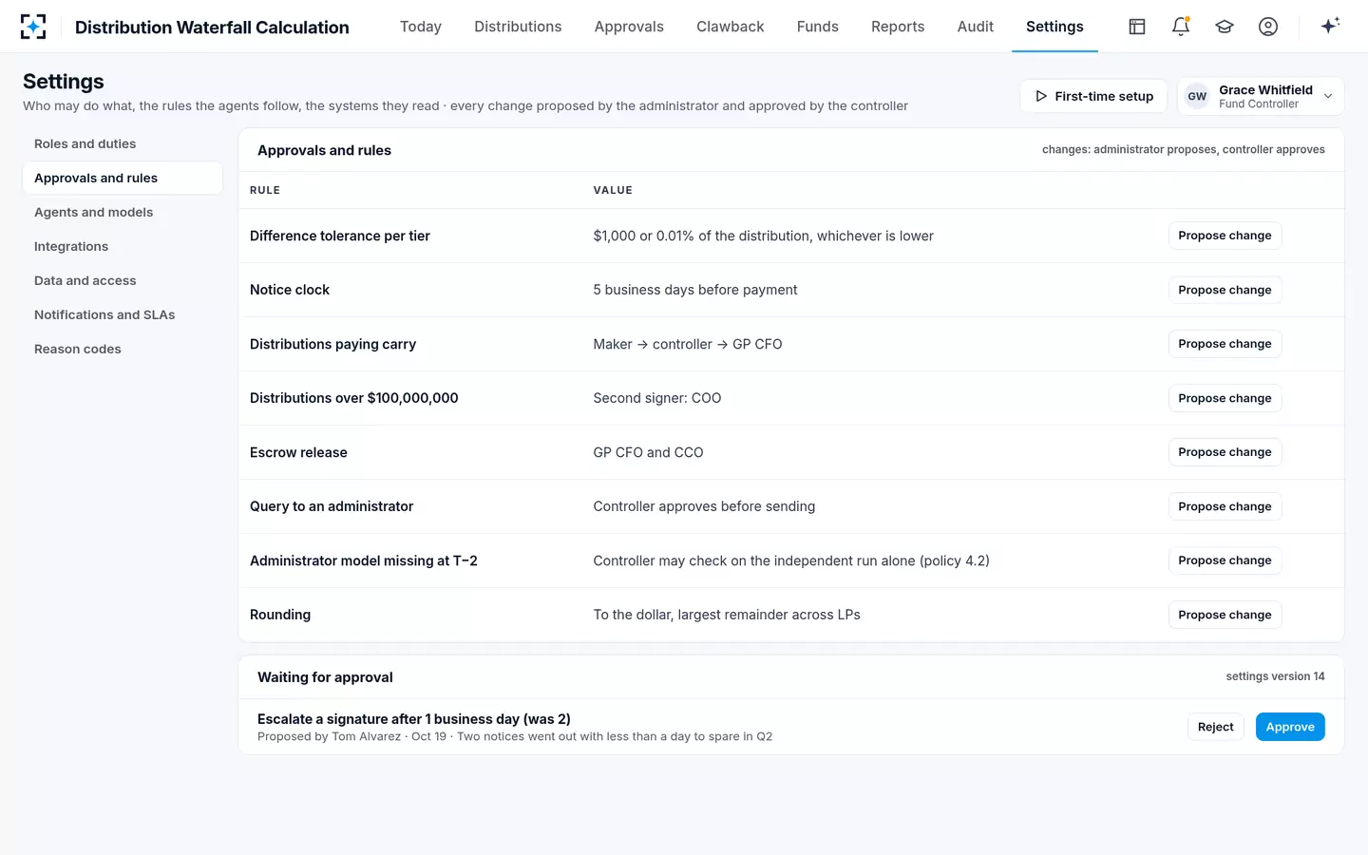Navigate to the Funds tab
Viewport: 1368px width, 855px height.
(818, 27)
